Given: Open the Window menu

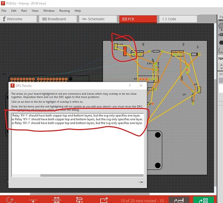Looking at the screenshot, I should click(49, 11).
